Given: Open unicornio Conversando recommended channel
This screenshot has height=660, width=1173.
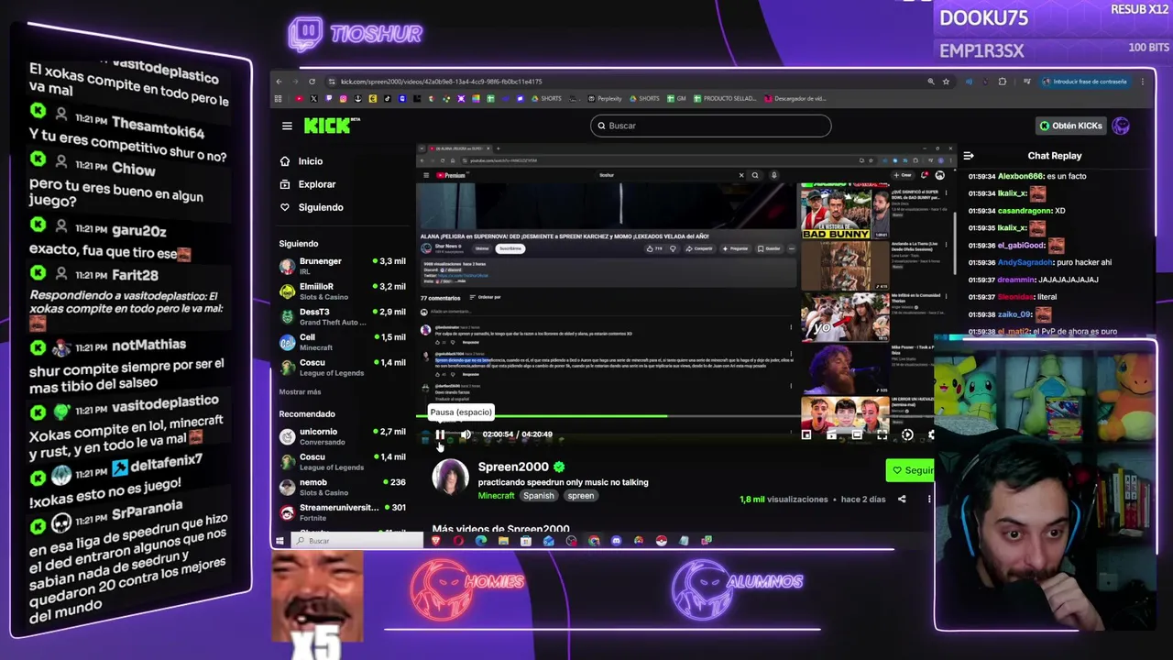Looking at the screenshot, I should point(343,436).
